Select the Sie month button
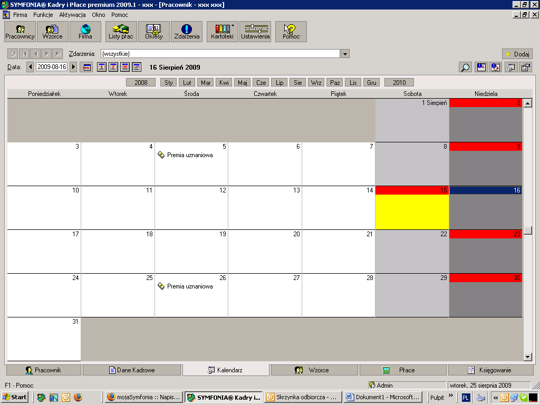This screenshot has height=405, width=540. click(298, 83)
